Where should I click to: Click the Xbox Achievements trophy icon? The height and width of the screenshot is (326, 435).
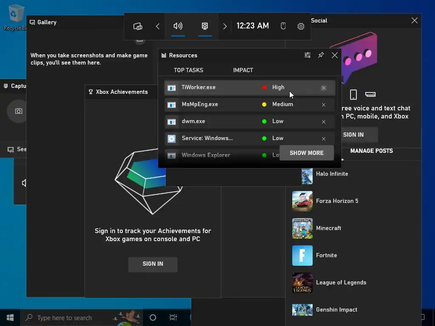coord(90,92)
